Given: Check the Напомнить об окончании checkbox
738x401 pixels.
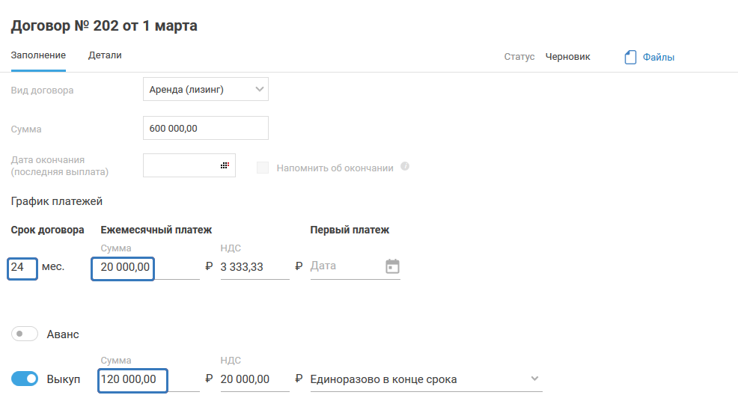Looking at the screenshot, I should (263, 168).
